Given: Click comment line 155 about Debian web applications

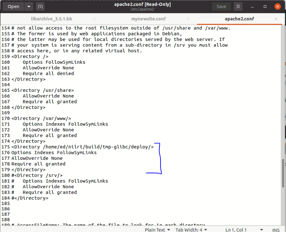Looking at the screenshot, I should tap(97, 34).
